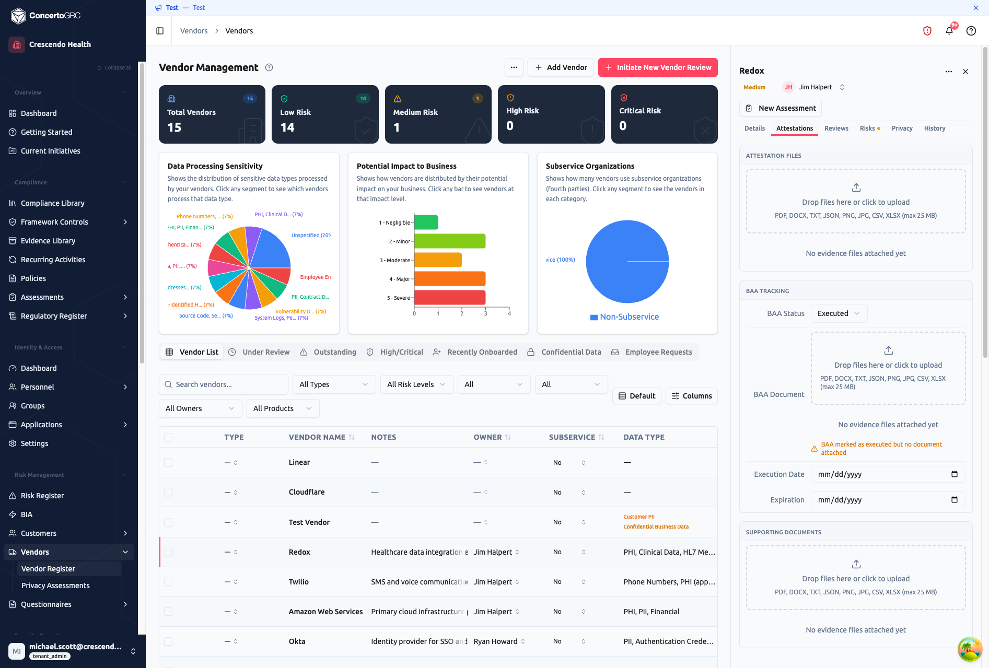Click the help icon beside Vendor Management
The height and width of the screenshot is (668, 989).
pos(269,67)
